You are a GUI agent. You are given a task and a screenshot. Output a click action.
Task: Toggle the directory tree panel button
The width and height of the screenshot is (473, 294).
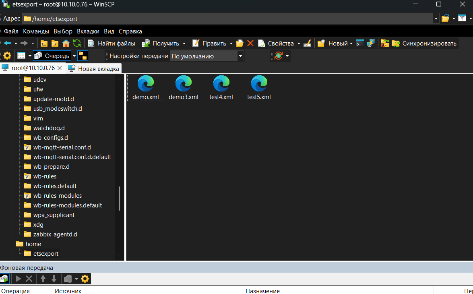pyautogui.click(x=83, y=56)
